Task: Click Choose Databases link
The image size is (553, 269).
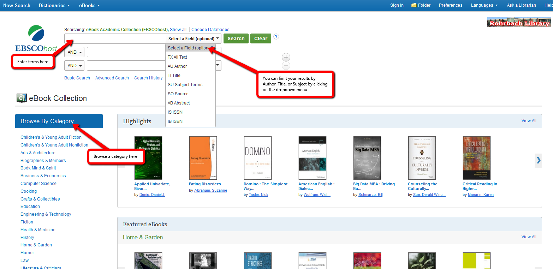Action: (210, 30)
